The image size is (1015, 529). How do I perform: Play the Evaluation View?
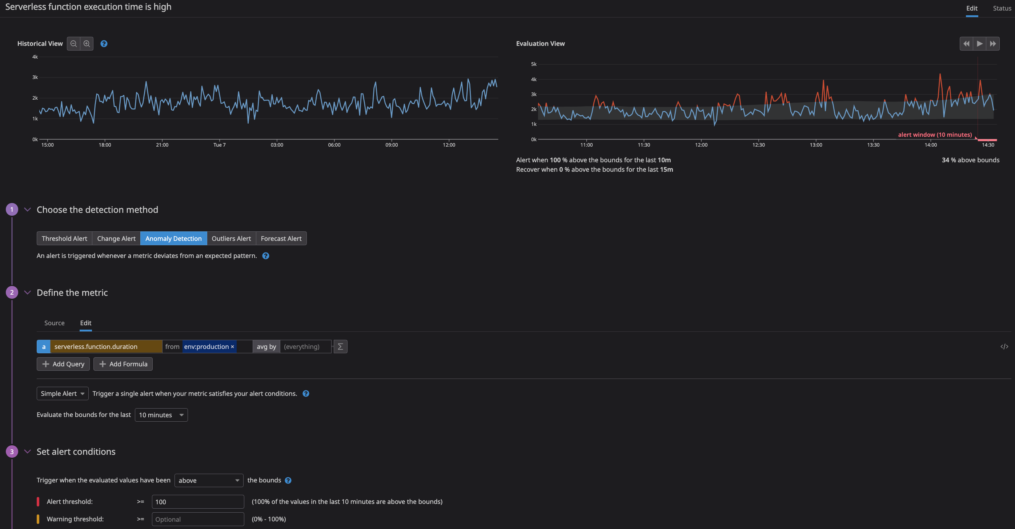tap(979, 44)
